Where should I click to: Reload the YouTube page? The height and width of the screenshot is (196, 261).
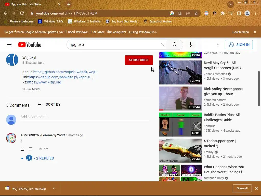click(x=22, y=13)
